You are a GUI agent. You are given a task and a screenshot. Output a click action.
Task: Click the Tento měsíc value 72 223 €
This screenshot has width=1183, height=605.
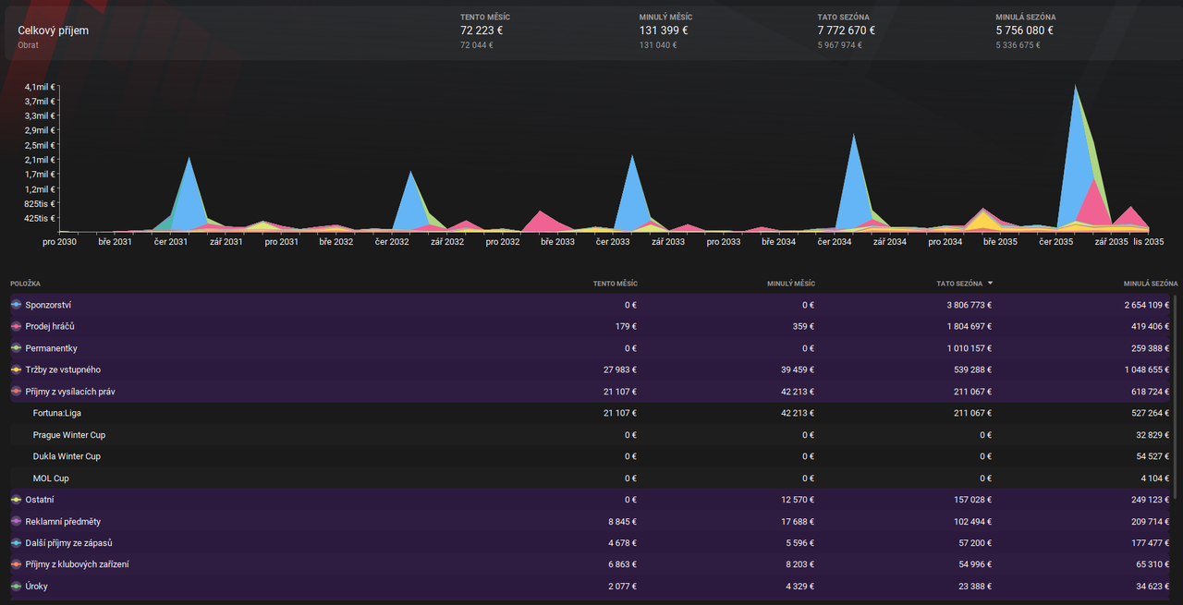(482, 30)
